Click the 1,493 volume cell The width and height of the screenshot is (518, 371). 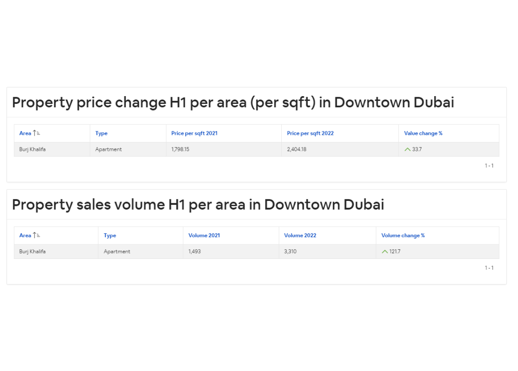(195, 252)
